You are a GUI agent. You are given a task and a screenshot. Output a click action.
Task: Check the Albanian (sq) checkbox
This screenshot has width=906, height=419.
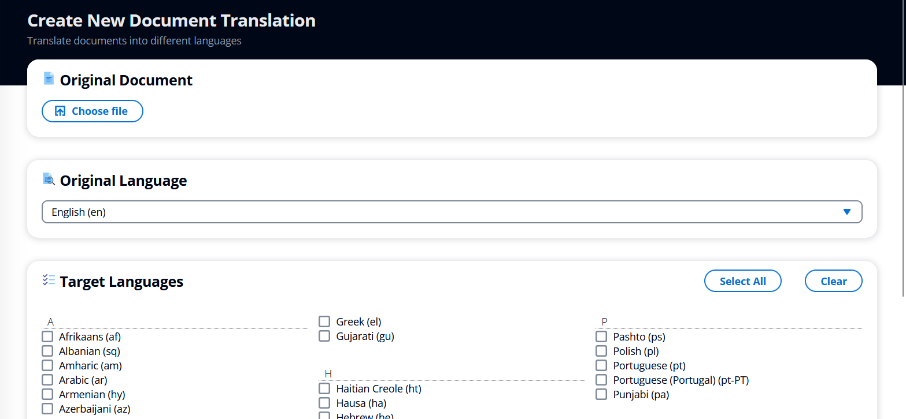47,351
